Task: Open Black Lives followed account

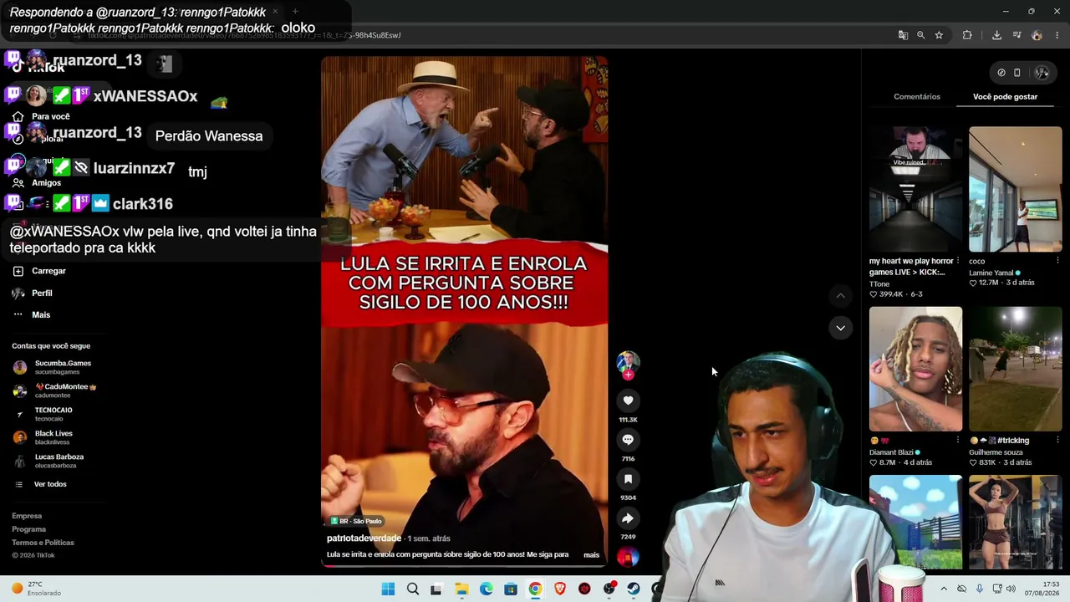Action: pyautogui.click(x=43, y=437)
